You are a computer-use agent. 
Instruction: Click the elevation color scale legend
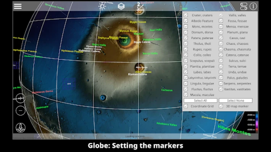(x=256, y=122)
